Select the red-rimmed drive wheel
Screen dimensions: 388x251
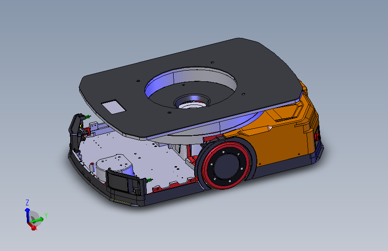coord(225,165)
